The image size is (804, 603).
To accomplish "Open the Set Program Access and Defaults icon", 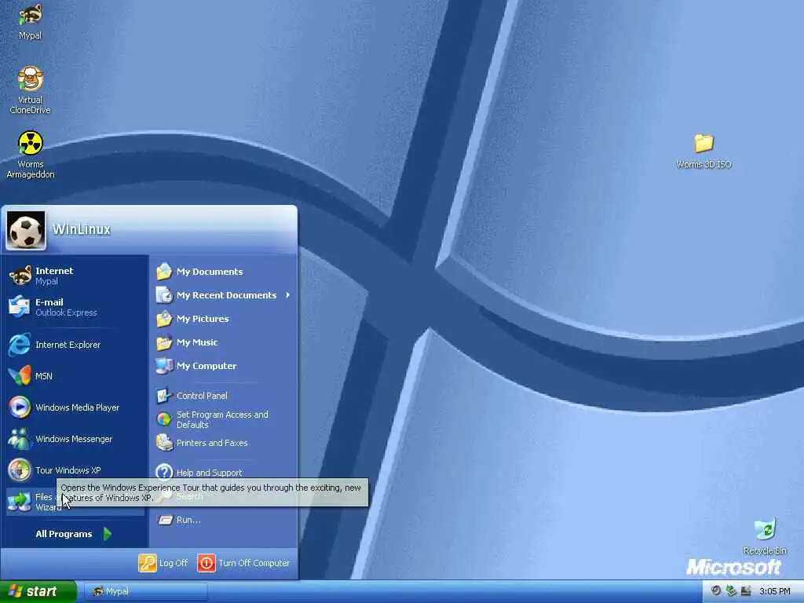I will pos(164,419).
